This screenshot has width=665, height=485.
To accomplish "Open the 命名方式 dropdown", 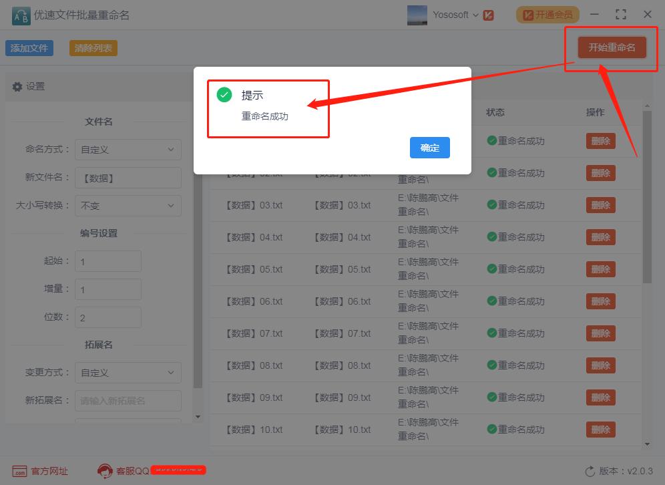I will 128,150.
